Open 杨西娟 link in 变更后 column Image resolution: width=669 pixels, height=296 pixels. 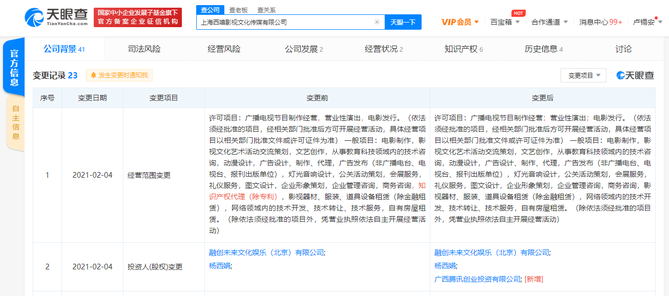click(x=445, y=266)
